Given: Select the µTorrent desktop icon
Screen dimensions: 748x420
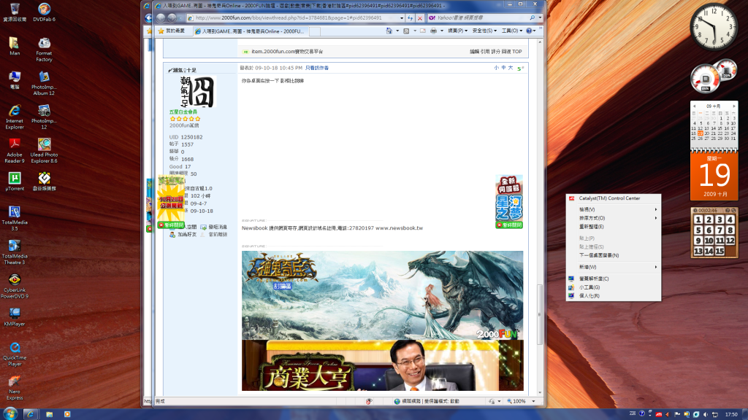Looking at the screenshot, I should point(15,182).
